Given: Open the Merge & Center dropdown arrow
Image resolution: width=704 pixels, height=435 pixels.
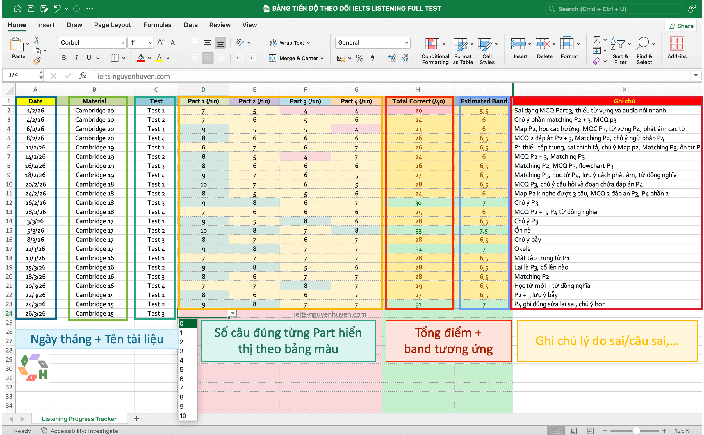Looking at the screenshot, I should pos(322,58).
